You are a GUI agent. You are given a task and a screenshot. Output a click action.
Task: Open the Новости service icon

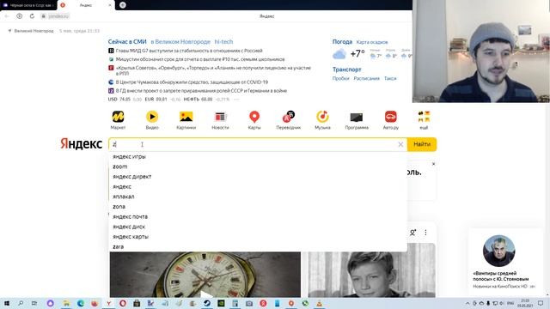click(x=220, y=117)
